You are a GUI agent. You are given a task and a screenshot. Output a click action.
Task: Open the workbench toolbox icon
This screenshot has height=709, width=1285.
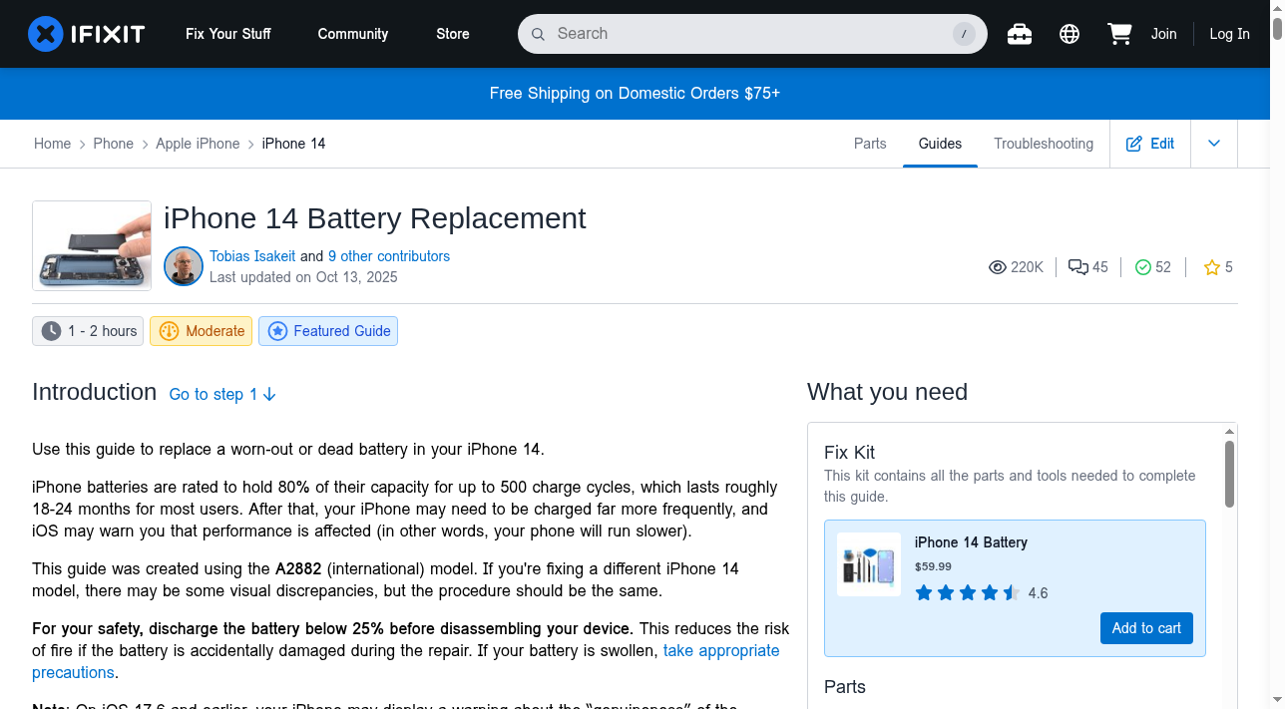click(1020, 34)
